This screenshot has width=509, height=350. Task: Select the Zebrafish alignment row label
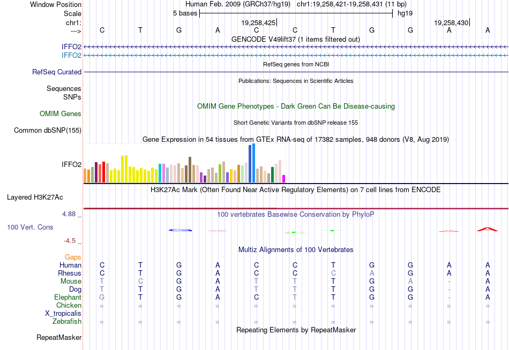click(x=67, y=322)
